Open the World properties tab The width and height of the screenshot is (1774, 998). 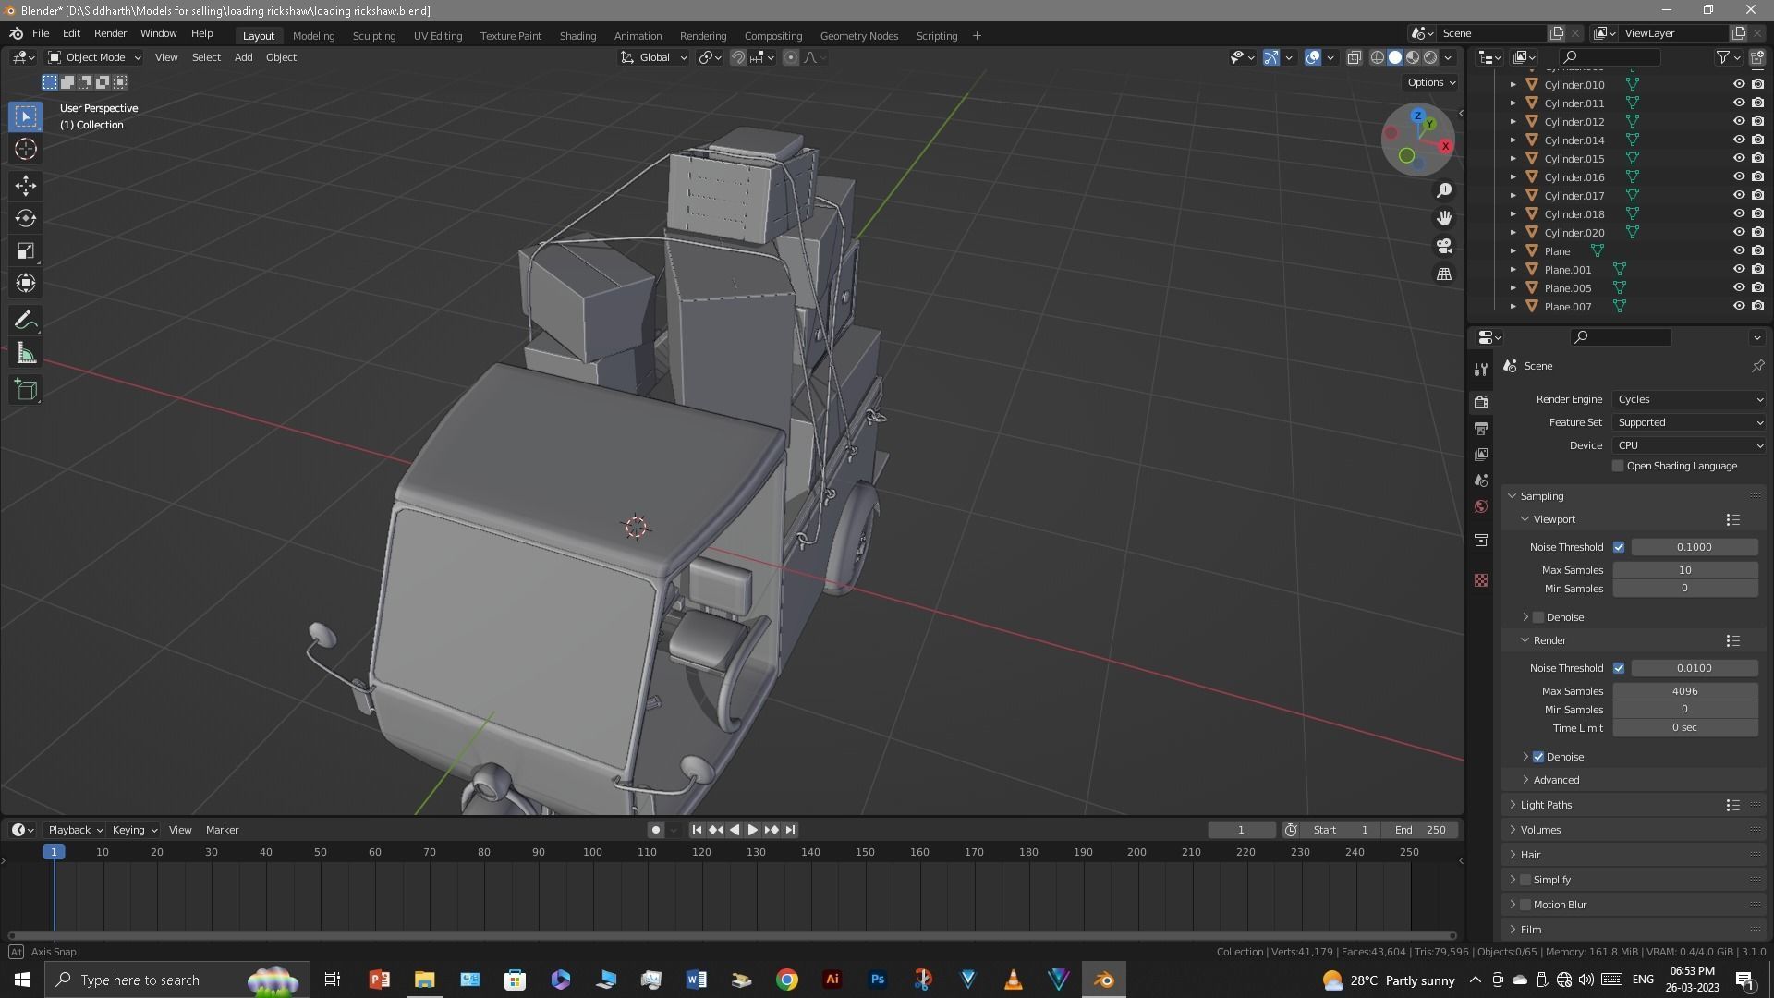click(x=1481, y=506)
